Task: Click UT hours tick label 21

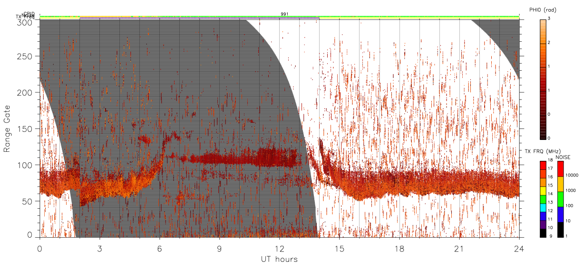Action: pos(459,249)
